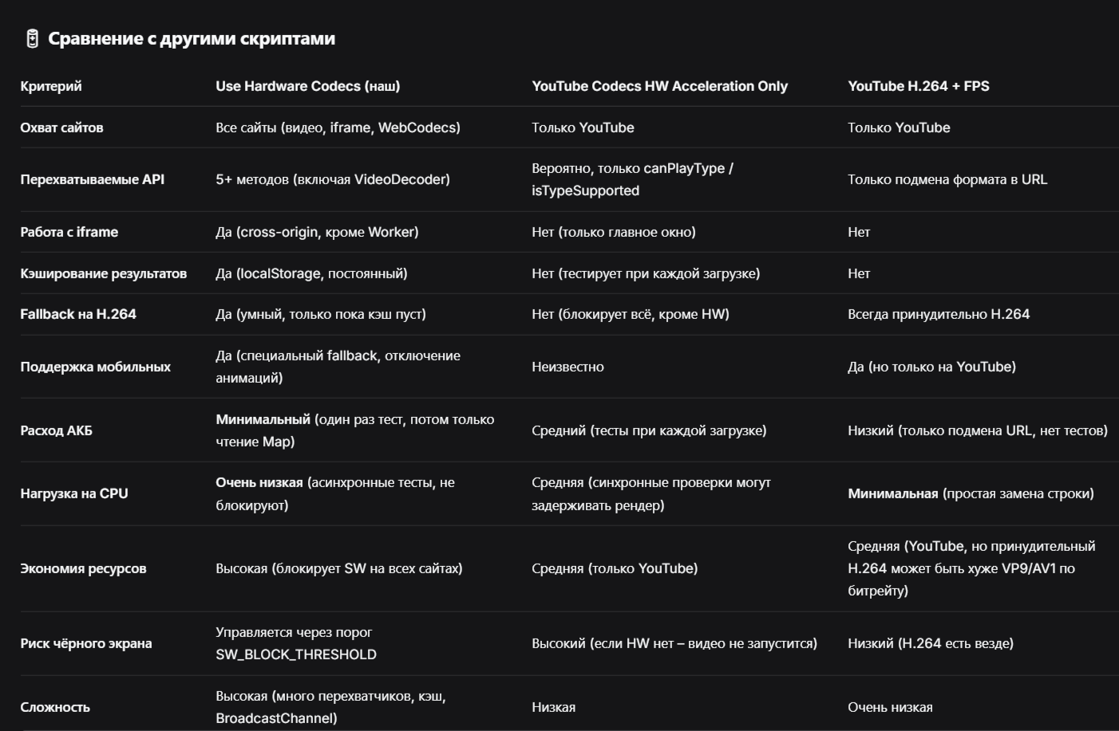Screen dimensions: 1119x731
Task: Click 'Use Hardware Codecs (наш)' column header
Action: [308, 86]
